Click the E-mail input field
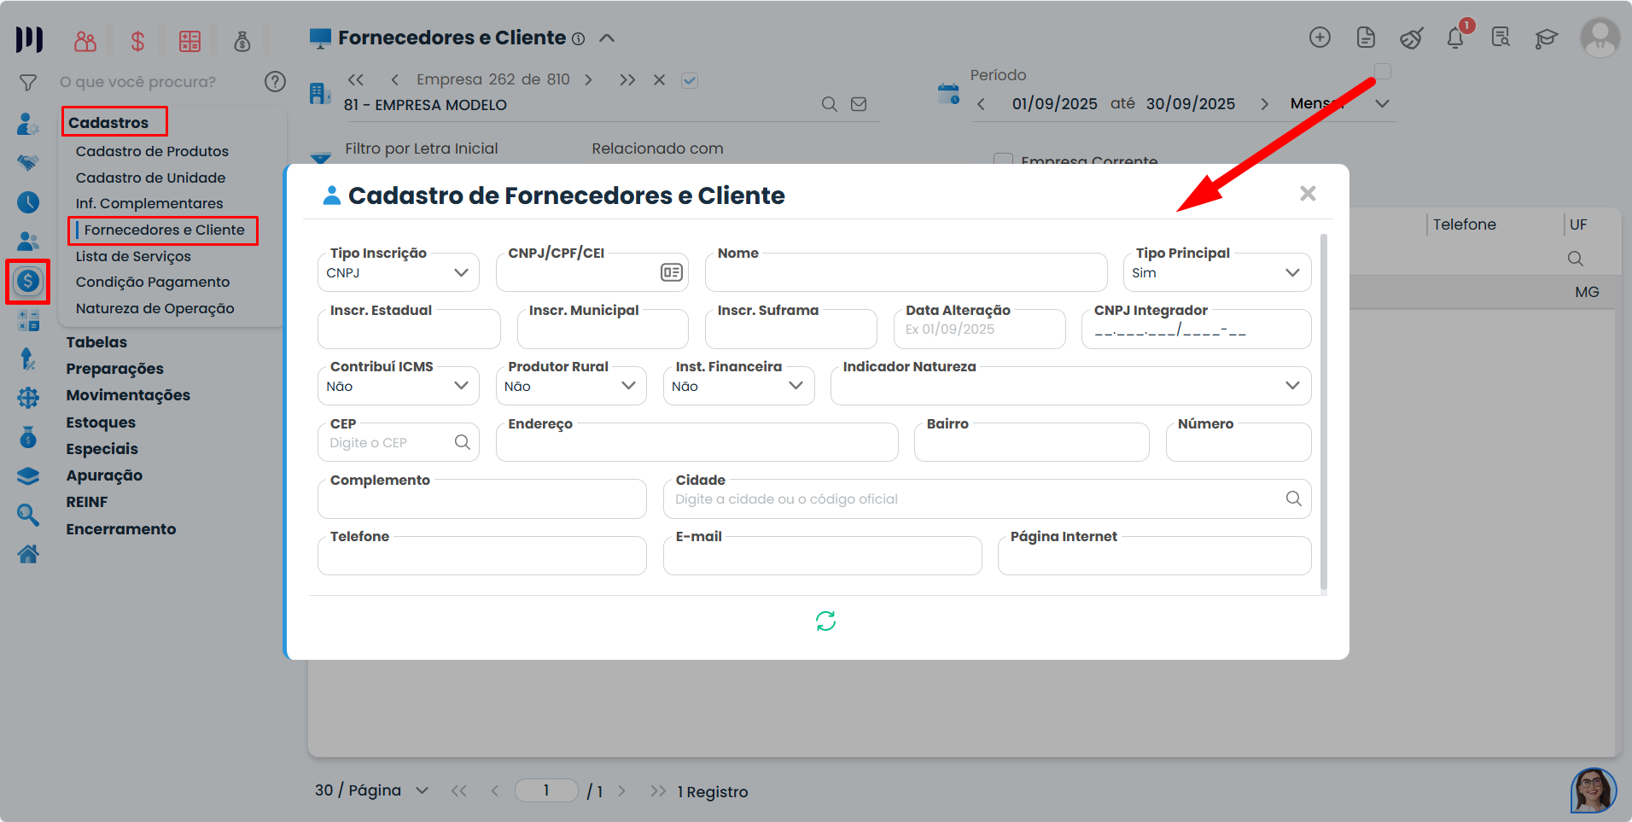Image resolution: width=1632 pixels, height=822 pixels. [823, 556]
